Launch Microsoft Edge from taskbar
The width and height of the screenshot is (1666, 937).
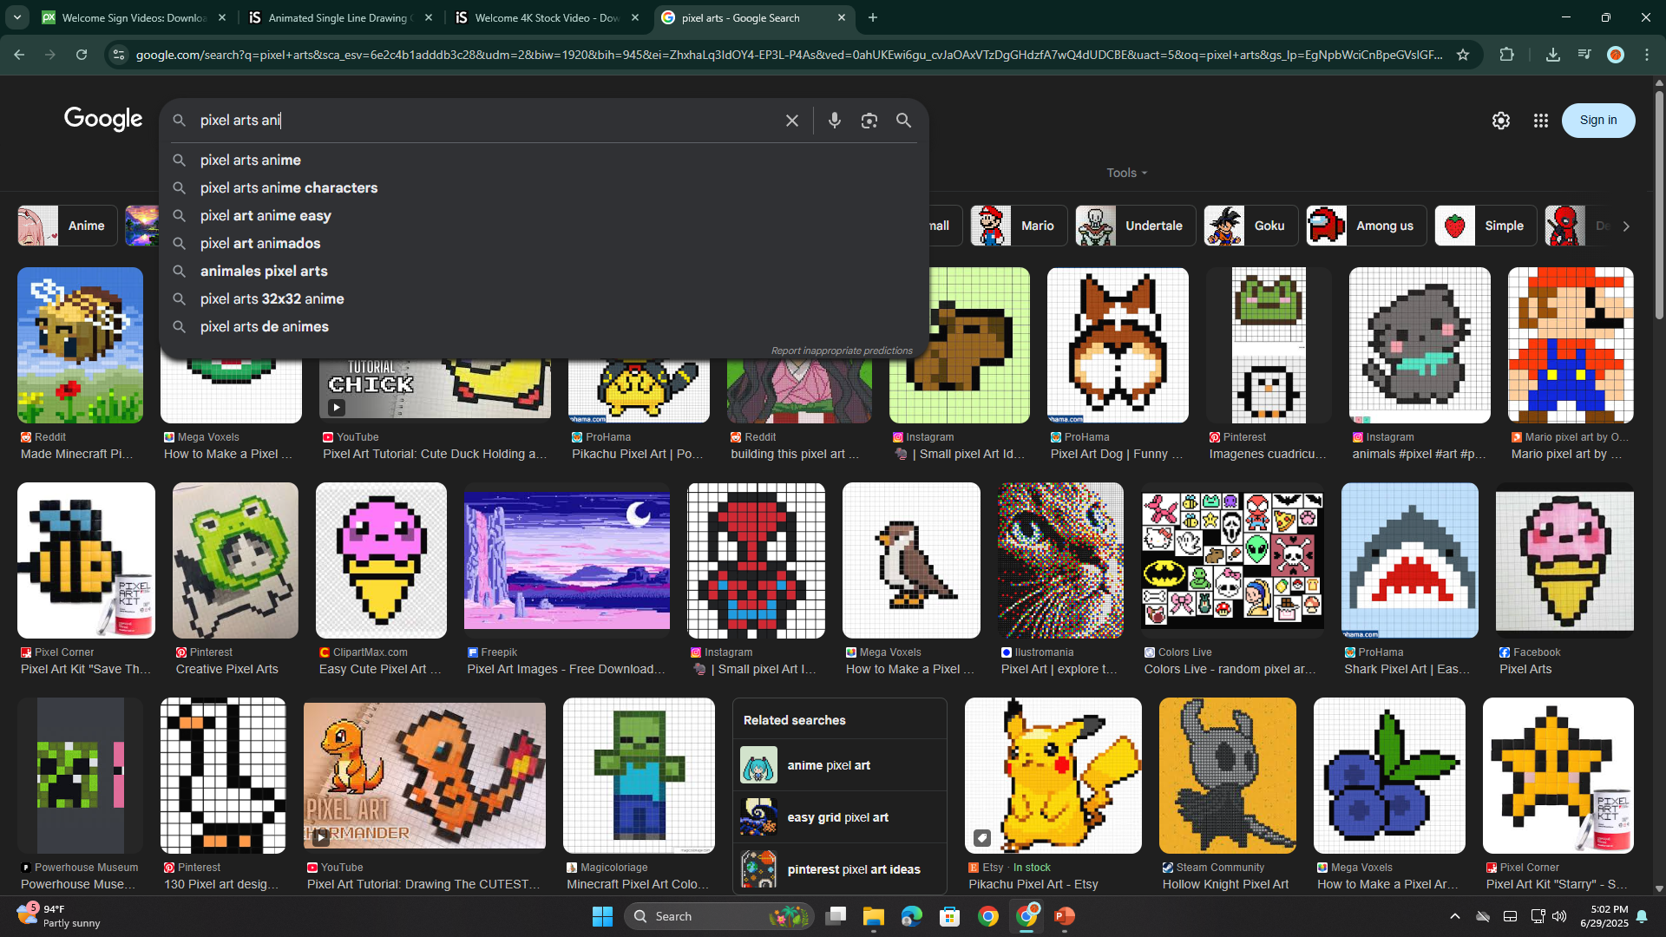(911, 916)
